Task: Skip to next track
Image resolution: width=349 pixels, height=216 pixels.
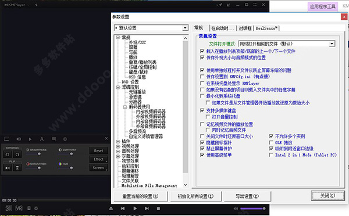Action: (147, 208)
